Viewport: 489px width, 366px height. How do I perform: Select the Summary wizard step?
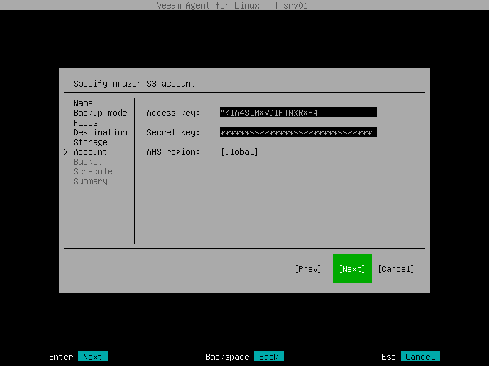pyautogui.click(x=90, y=181)
